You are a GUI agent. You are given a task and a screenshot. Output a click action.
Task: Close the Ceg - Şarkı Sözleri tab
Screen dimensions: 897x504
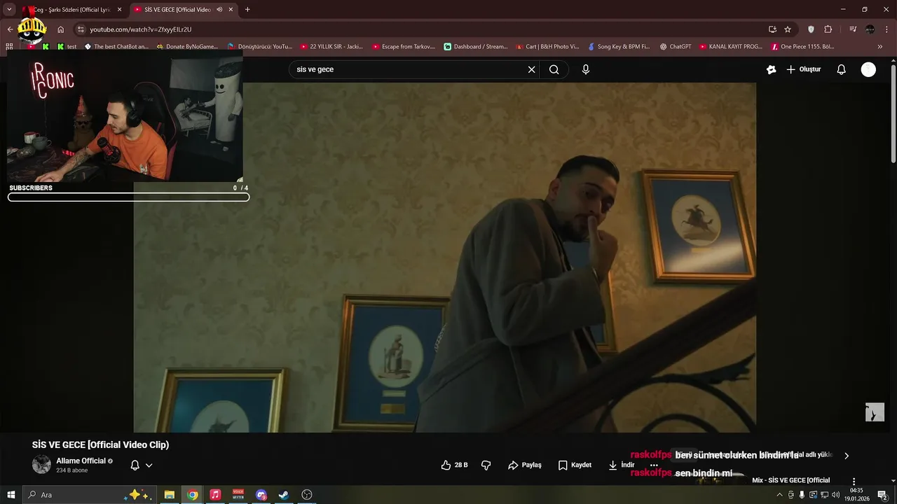tap(119, 10)
